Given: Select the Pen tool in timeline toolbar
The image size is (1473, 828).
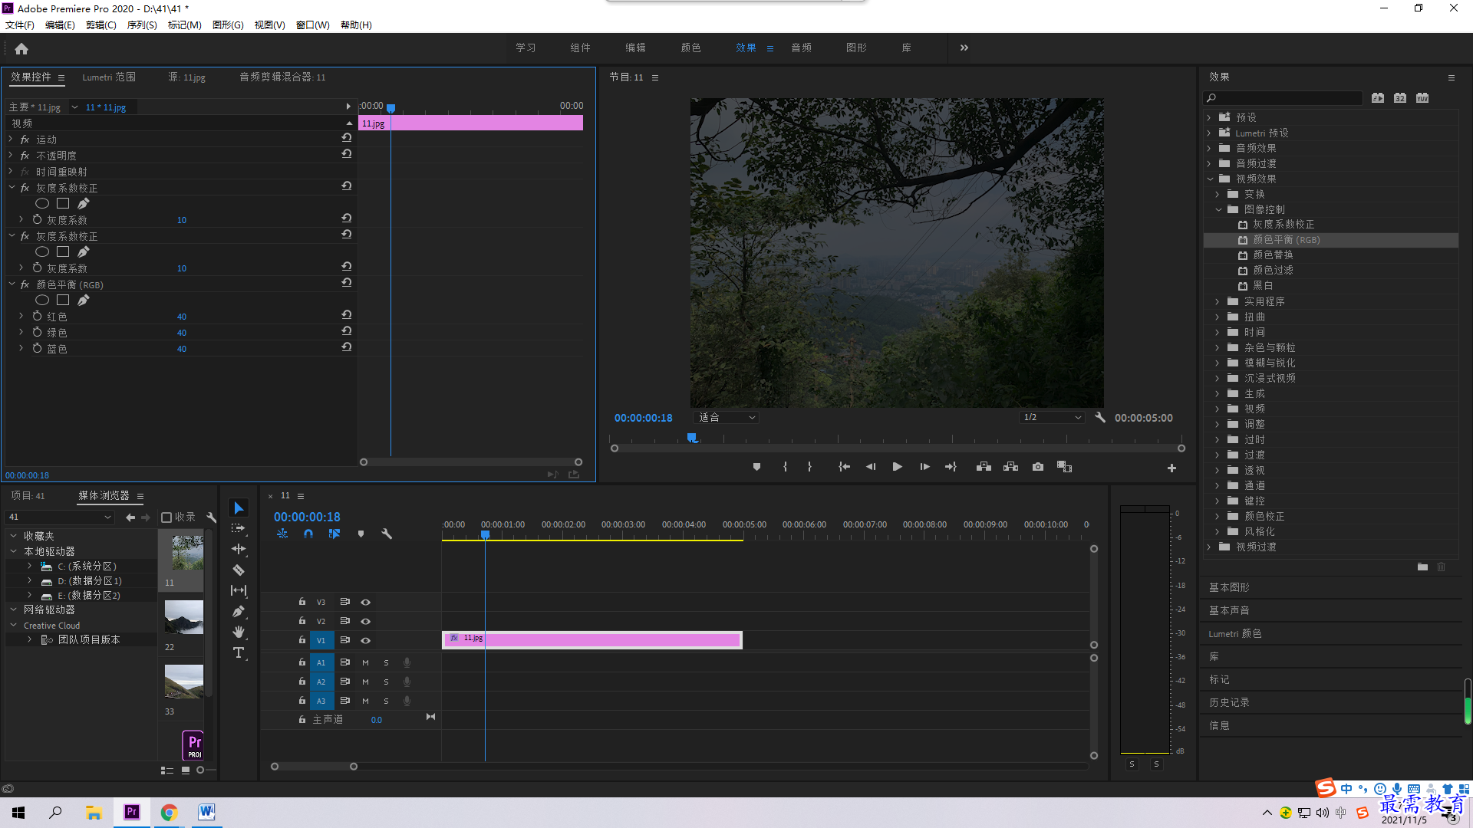Looking at the screenshot, I should 239,611.
